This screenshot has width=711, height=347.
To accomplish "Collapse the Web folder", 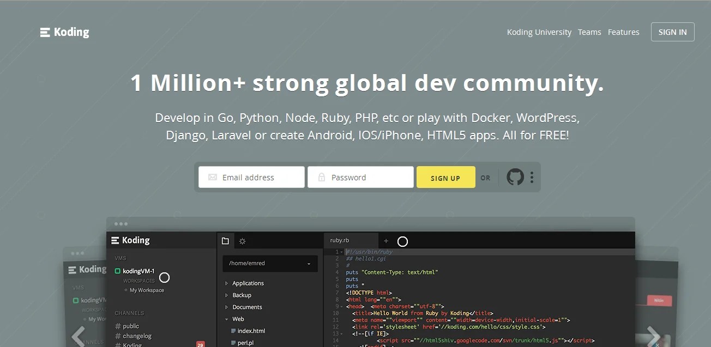I will 227,319.
